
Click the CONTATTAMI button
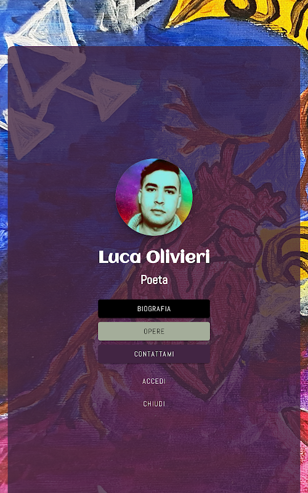154,354
